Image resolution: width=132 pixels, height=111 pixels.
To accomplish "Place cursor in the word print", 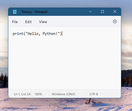I will [18, 34].
